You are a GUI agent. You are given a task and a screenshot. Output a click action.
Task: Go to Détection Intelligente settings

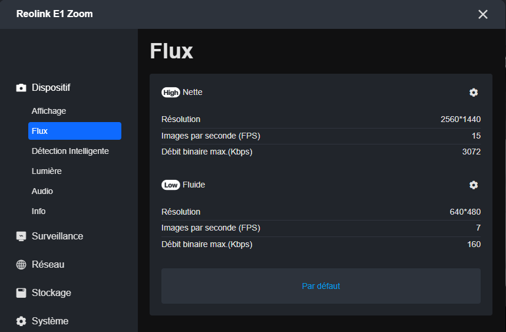click(70, 151)
